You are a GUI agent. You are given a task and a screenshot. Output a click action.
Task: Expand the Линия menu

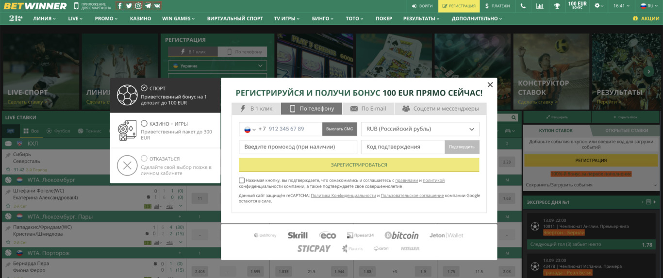point(44,18)
